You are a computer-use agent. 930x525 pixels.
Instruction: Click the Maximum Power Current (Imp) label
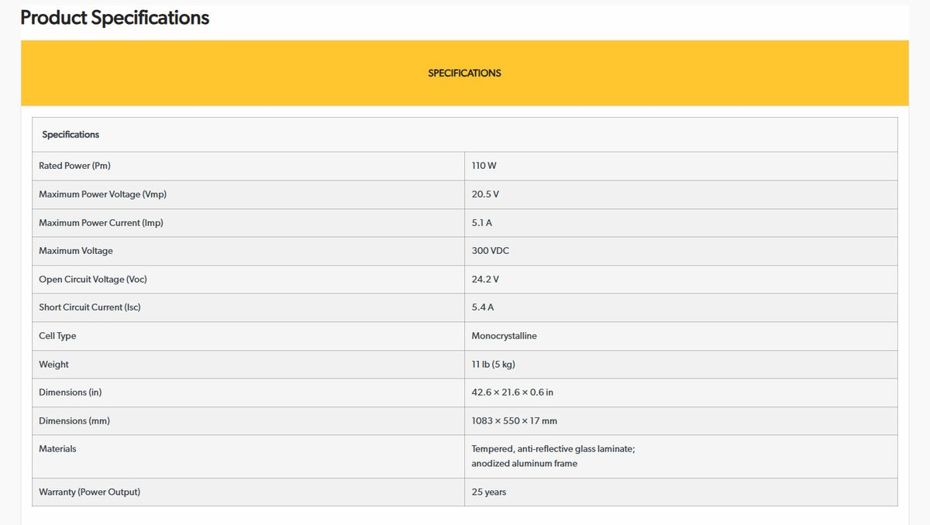click(101, 223)
